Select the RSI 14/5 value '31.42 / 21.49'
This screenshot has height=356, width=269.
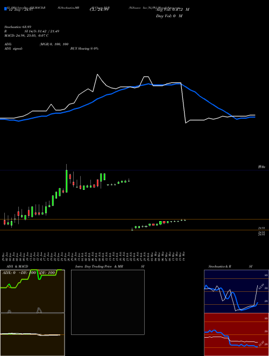(47, 31)
